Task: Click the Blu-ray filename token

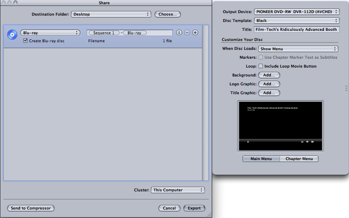Action: pyautogui.click(x=135, y=33)
